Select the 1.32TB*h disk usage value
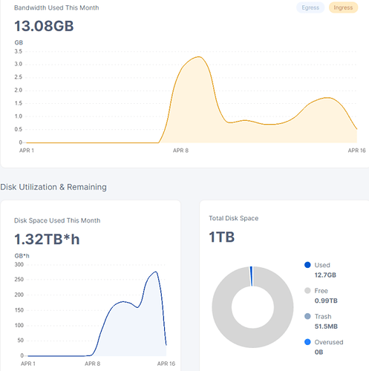The image size is (369, 371). coord(47,239)
